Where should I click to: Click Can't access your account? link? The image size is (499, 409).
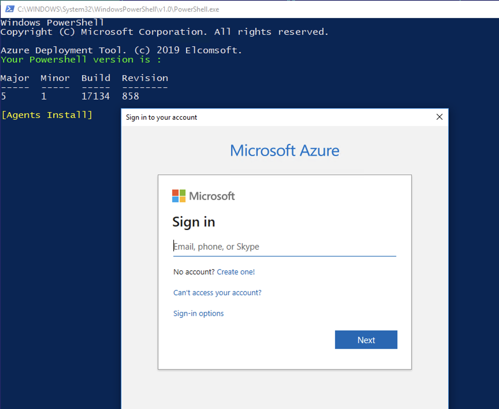click(217, 293)
